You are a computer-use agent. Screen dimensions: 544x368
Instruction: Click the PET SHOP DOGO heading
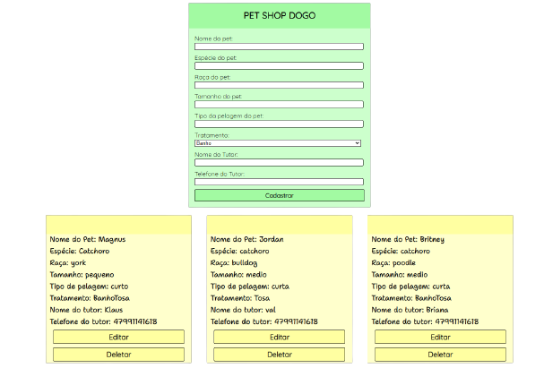pos(280,16)
